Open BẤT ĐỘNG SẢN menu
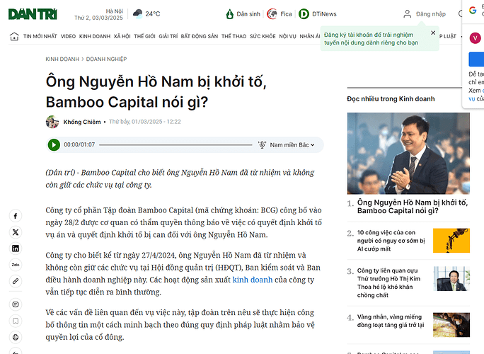The width and height of the screenshot is (484, 354). [200, 36]
